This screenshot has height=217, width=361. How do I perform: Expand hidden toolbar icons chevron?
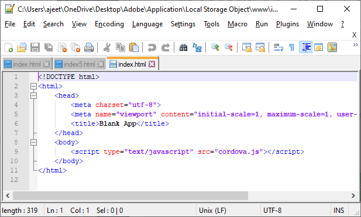coord(356,44)
